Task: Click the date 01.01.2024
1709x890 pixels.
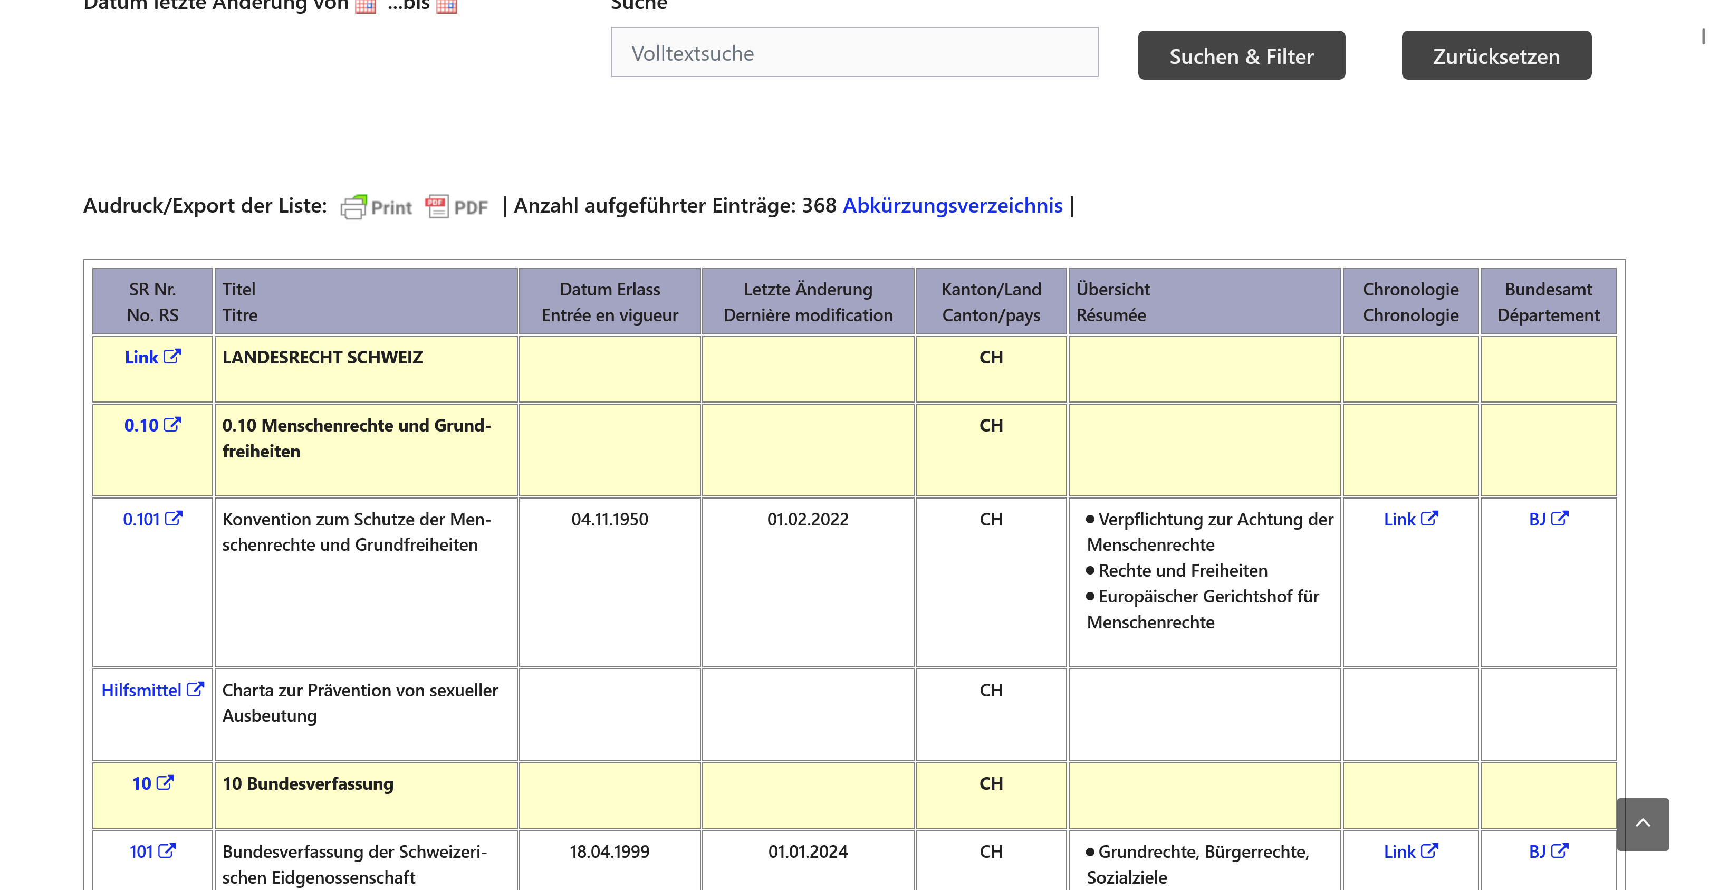Action: pos(808,852)
